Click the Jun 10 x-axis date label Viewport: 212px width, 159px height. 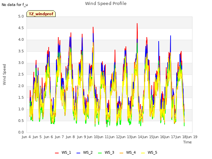tap(92, 137)
